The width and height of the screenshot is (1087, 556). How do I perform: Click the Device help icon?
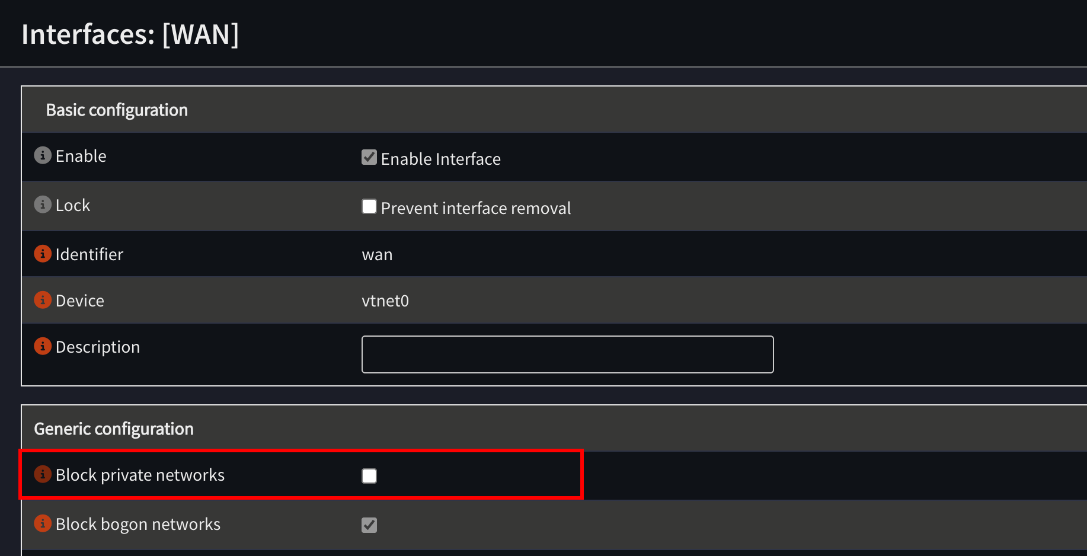[x=42, y=299]
